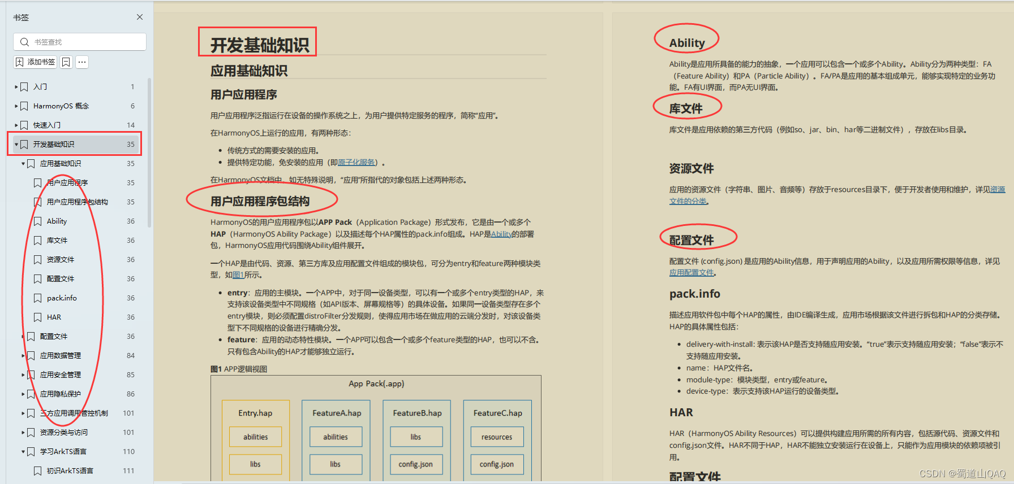Expand the 入门 bookmark
This screenshot has height=484, width=1014.
tap(16, 87)
